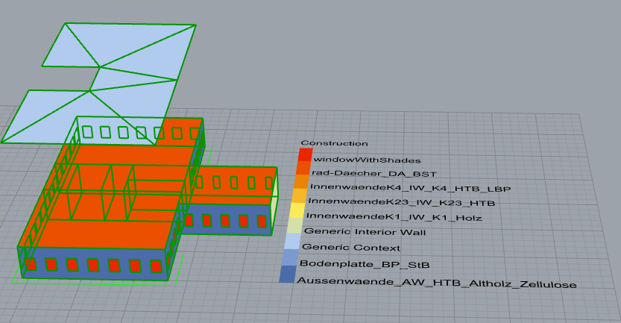Pick the dark blue Aussenwaende color swatch
Viewport: 621px width, 323px height.
pos(287,274)
